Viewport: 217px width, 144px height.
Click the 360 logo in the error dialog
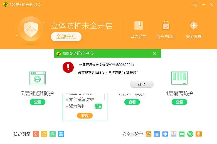pyautogui.click(x=59, y=53)
